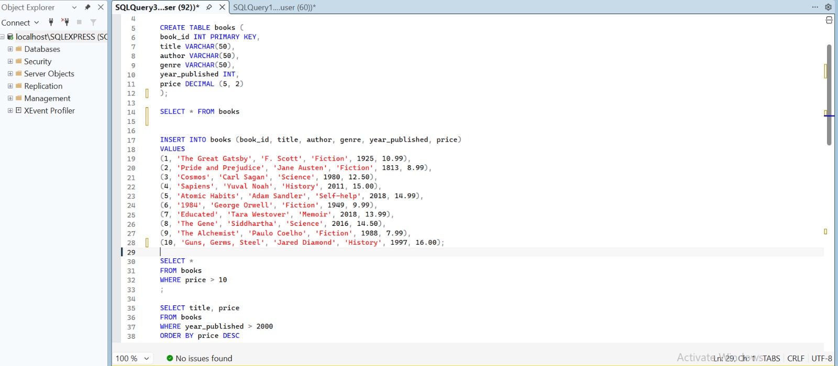Viewport: 838px width, 366px height.
Task: Click the INSERT keyword on line 17
Action: point(172,140)
